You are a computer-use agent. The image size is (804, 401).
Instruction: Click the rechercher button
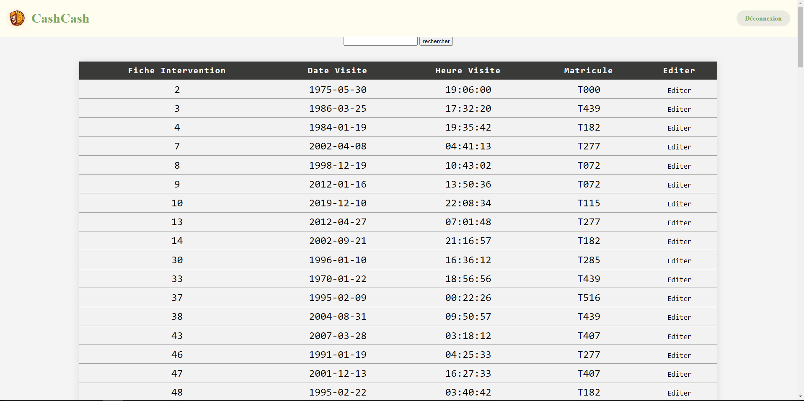click(x=436, y=41)
